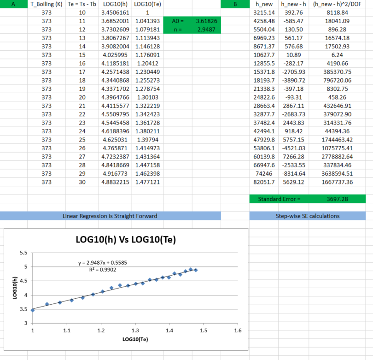Click the cell containing 3638594.51

click(338, 173)
